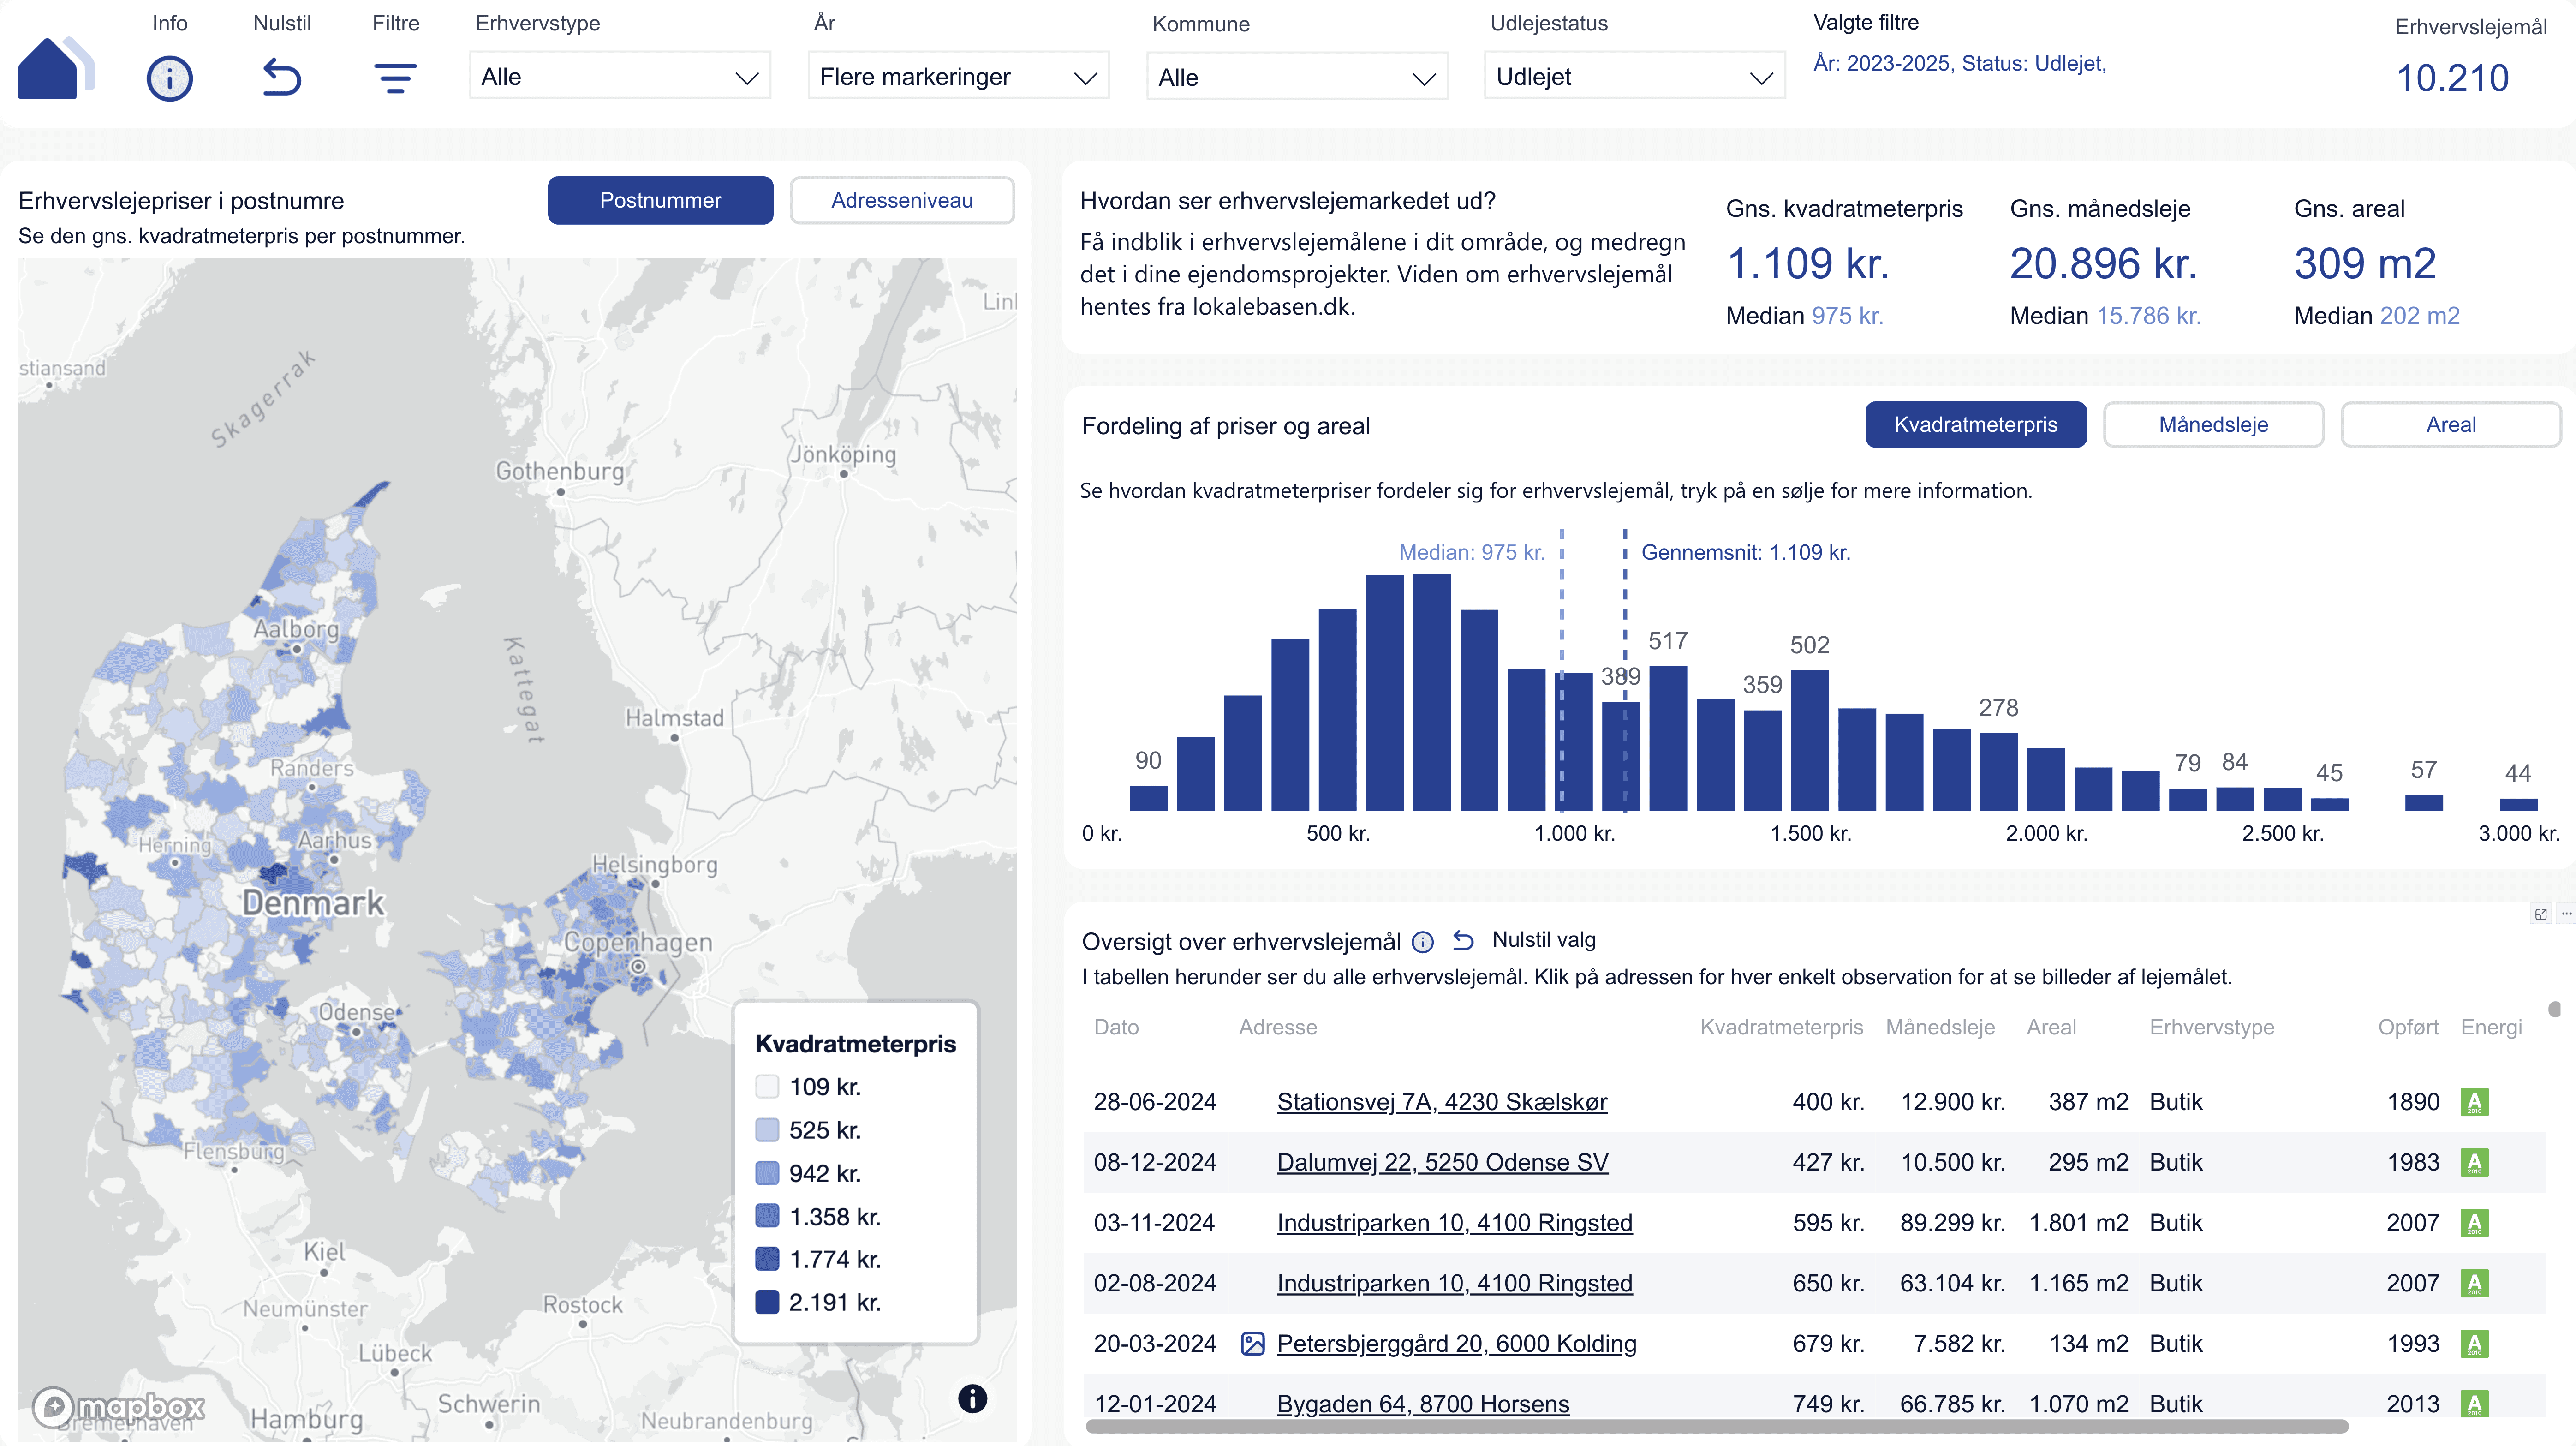Select the Kvadratmeterpris distribution tab
The width and height of the screenshot is (2576, 1446).
click(x=1975, y=424)
